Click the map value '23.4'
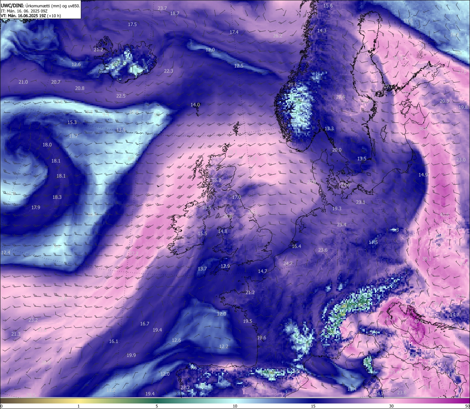Screen dimensions: 470x409 [x=341, y=224]
